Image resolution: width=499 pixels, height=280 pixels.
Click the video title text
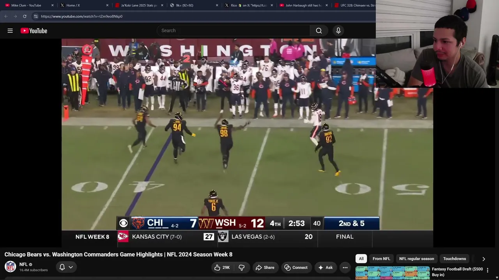pyautogui.click(x=119, y=254)
